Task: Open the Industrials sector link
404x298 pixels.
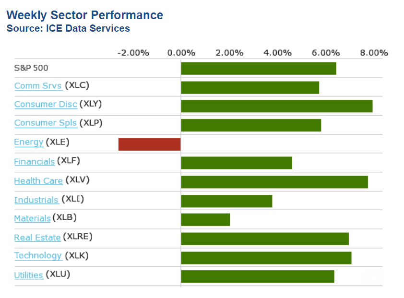Action: tap(36, 200)
